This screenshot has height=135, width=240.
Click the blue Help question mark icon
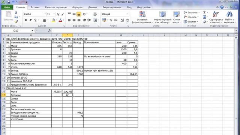pos(222,7)
